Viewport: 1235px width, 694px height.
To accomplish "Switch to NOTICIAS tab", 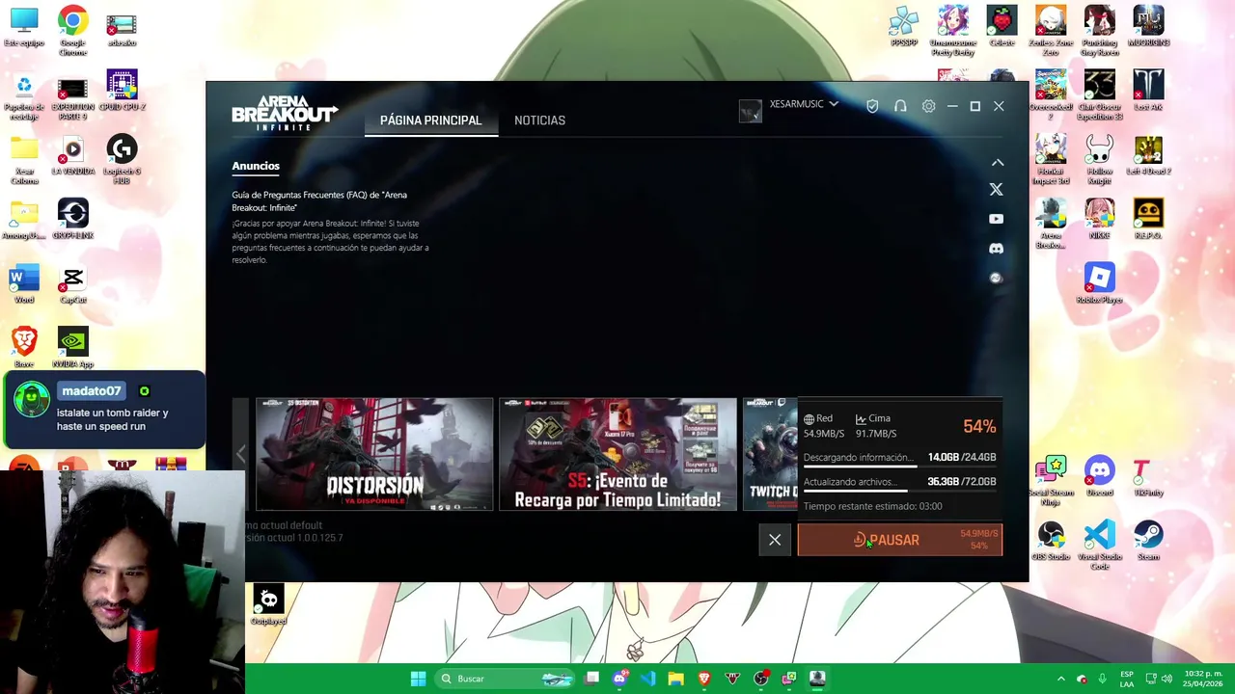I will click(539, 120).
